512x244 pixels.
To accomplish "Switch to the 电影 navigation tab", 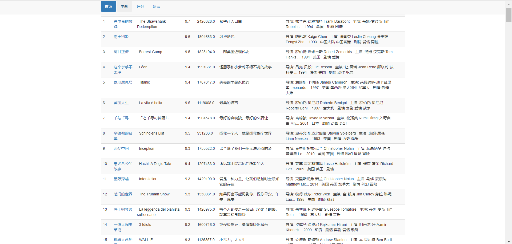I will coord(124,6).
